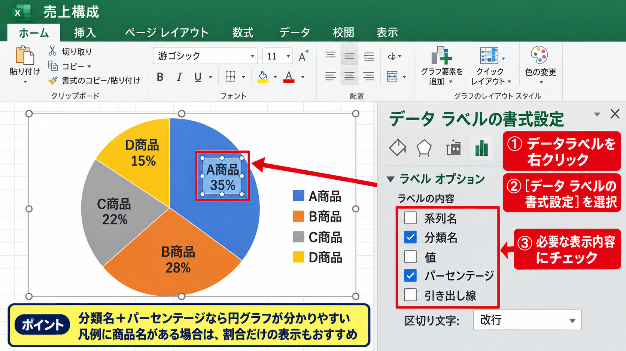Enable the 引き出し線 checkbox
The height and width of the screenshot is (351, 626).
point(411,295)
